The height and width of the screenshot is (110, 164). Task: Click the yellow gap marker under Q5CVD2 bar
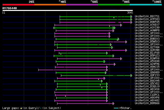(100, 85)
